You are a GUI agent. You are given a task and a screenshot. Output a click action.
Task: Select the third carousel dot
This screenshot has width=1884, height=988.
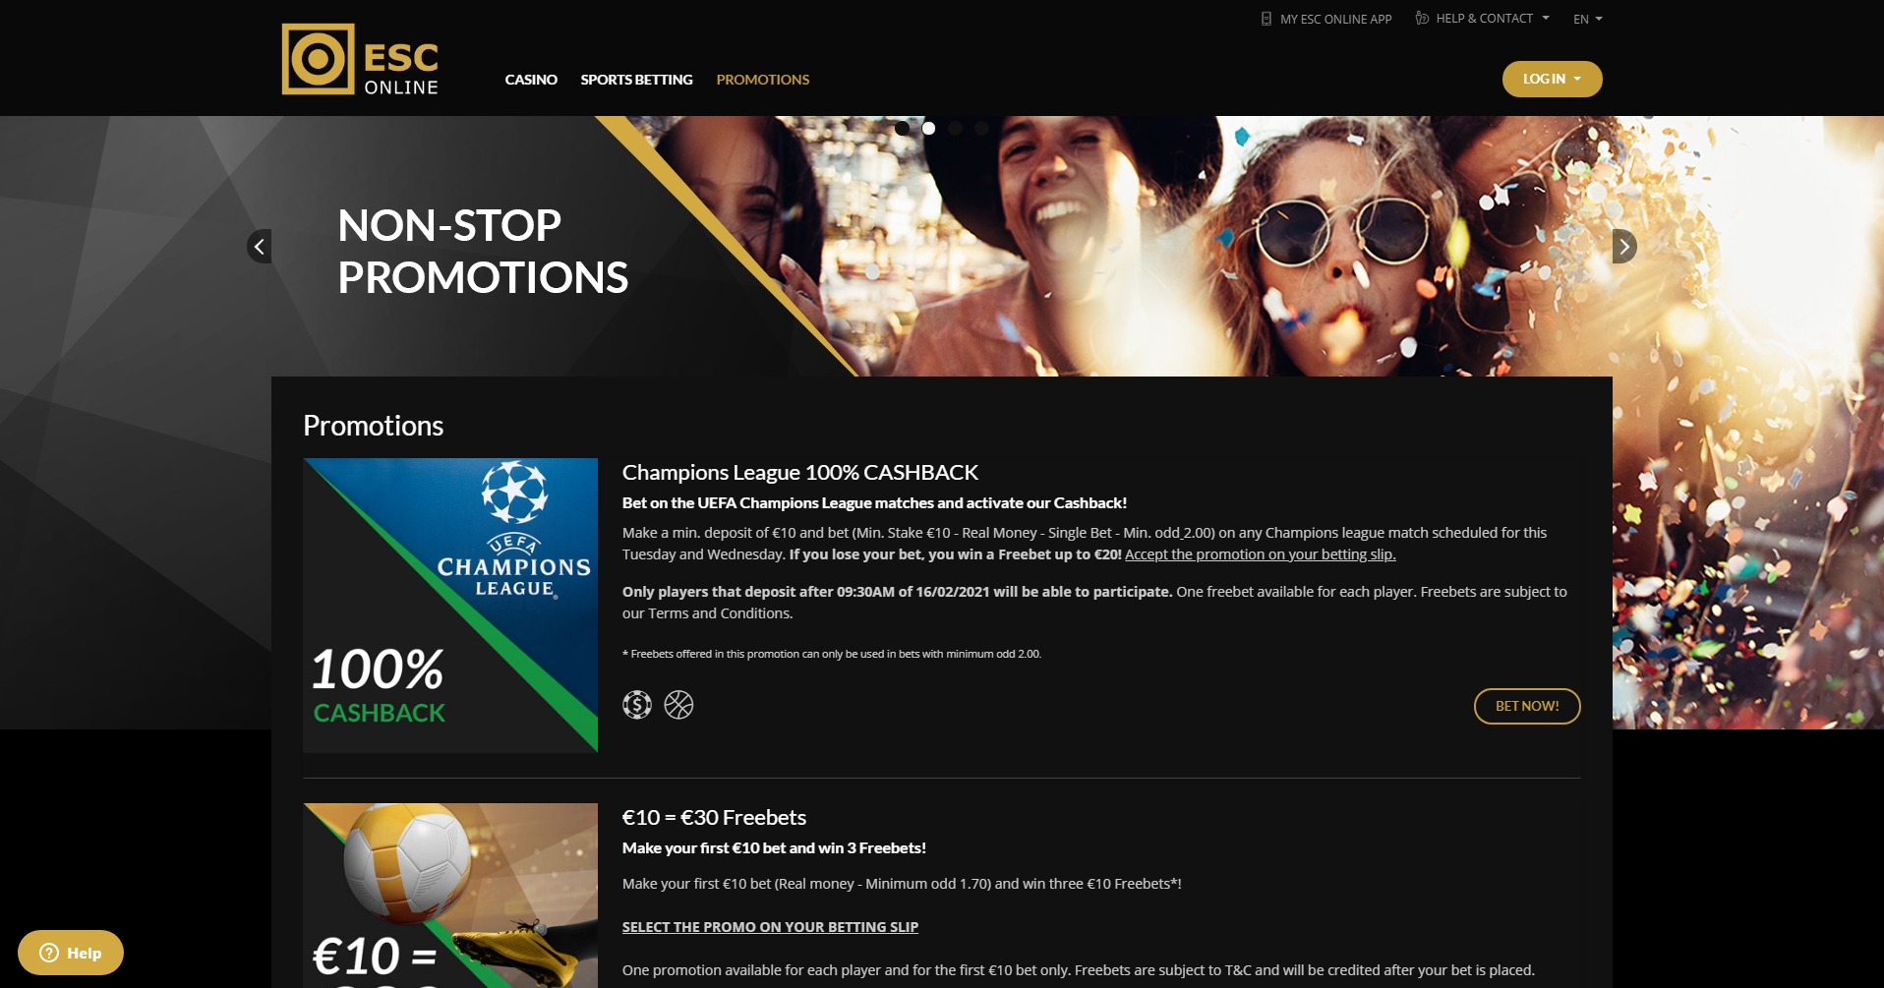(x=955, y=128)
